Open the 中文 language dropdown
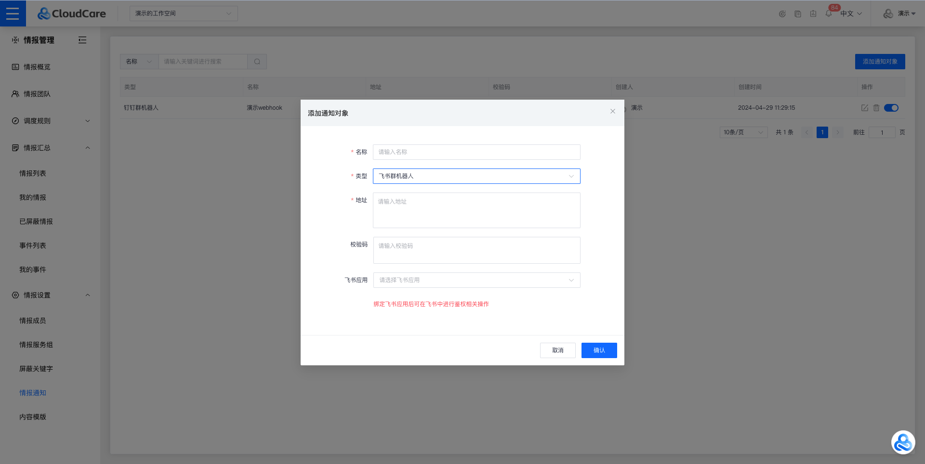 [x=851, y=13]
